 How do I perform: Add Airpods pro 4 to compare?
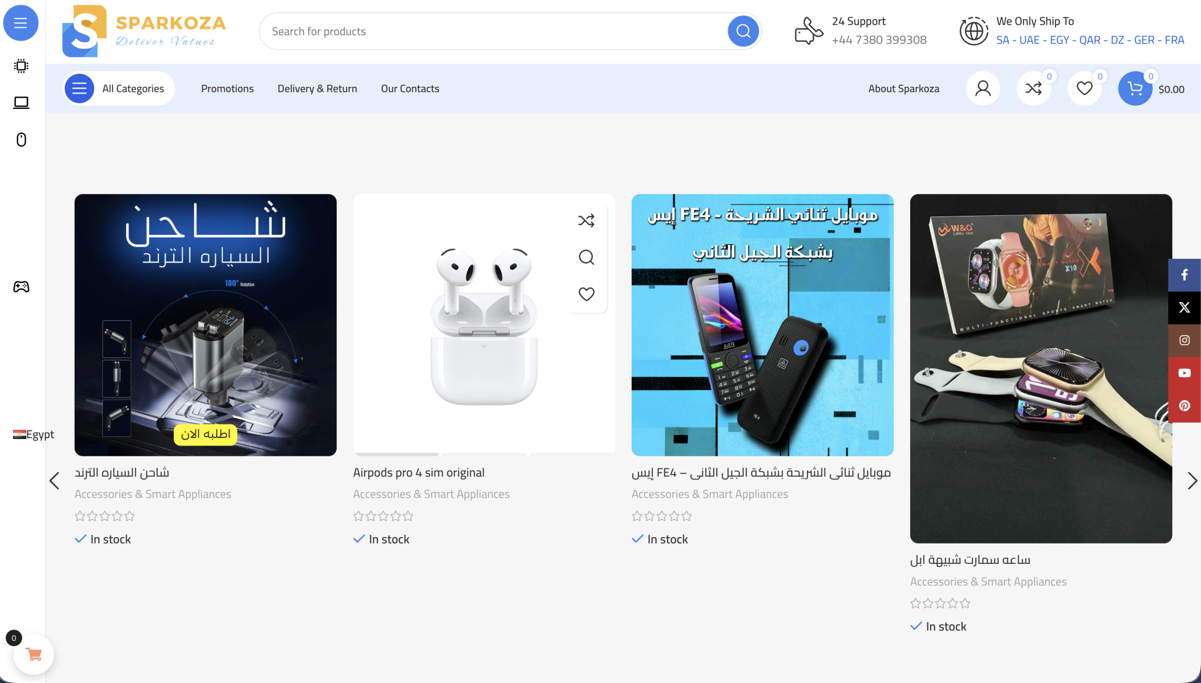pyautogui.click(x=586, y=220)
